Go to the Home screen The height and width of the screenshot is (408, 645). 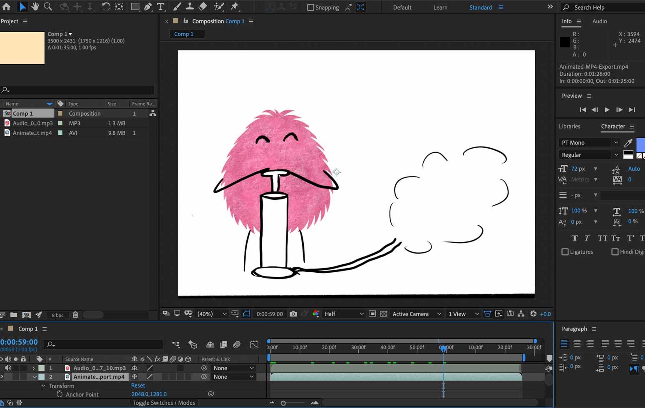tap(6, 7)
